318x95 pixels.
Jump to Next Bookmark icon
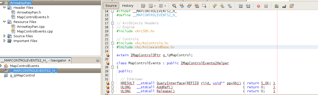(222, 6)
